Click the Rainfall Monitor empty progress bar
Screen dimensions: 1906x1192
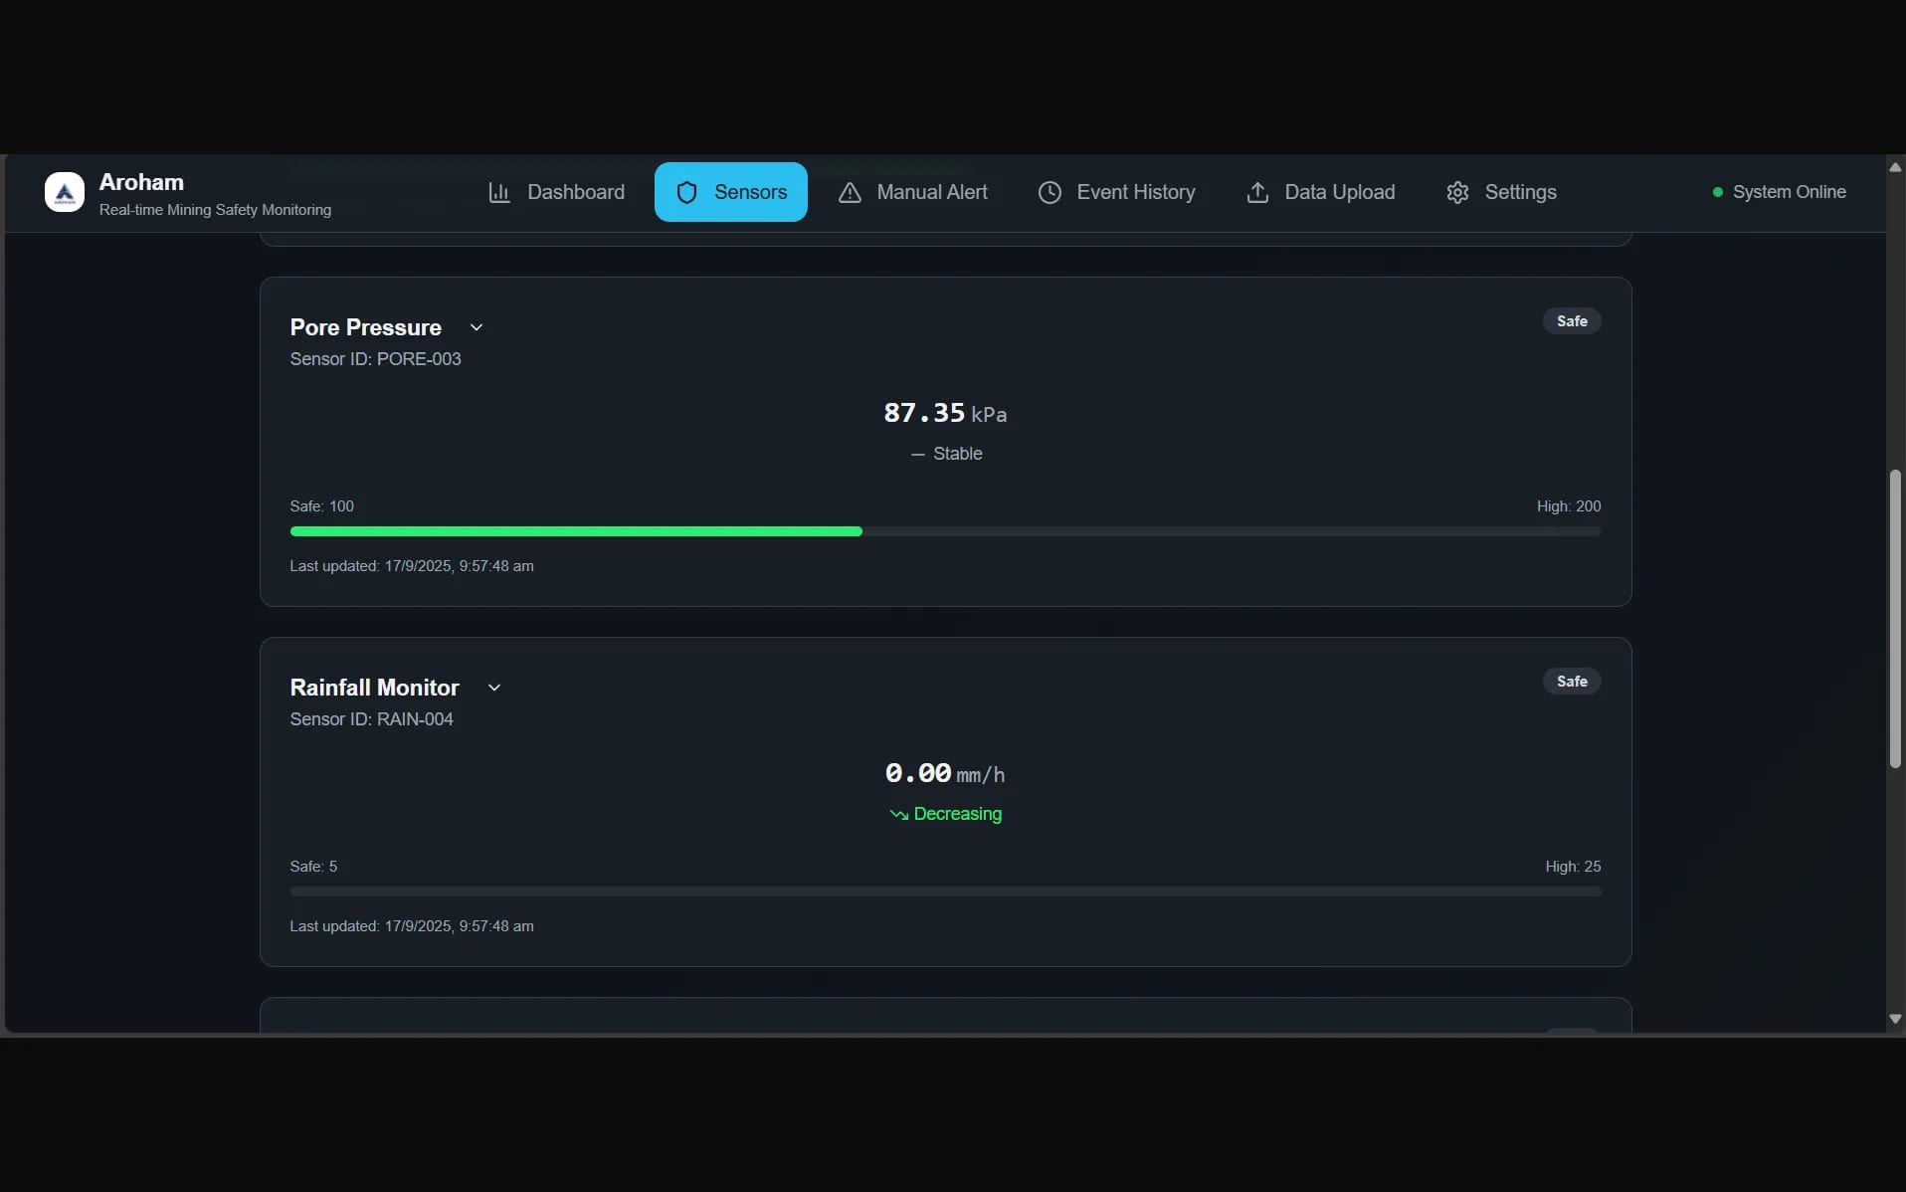[x=945, y=892]
